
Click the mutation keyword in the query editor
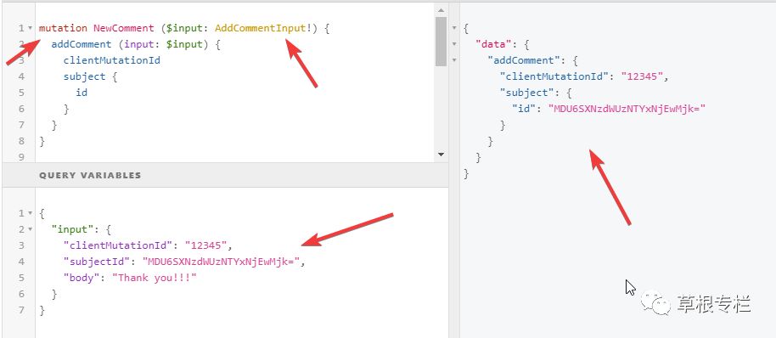click(x=64, y=28)
